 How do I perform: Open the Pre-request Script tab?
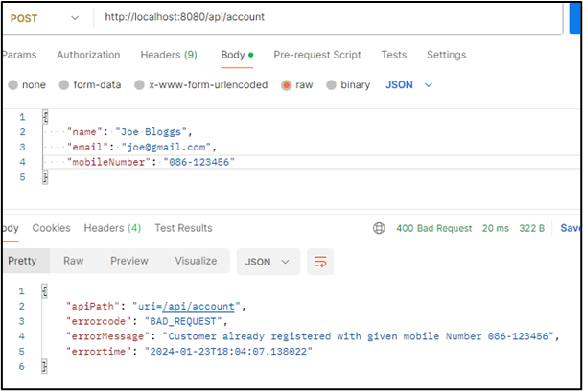point(317,55)
